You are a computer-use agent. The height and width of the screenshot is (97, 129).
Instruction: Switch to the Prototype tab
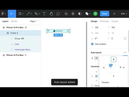click(104, 21)
